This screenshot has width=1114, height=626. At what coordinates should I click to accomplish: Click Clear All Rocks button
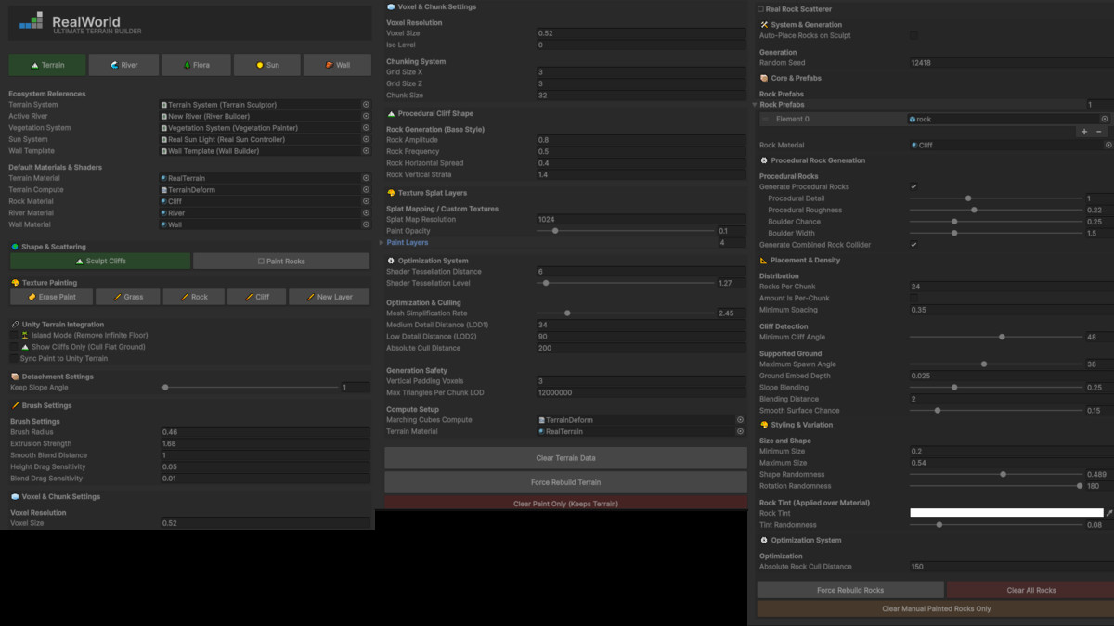(x=1030, y=590)
